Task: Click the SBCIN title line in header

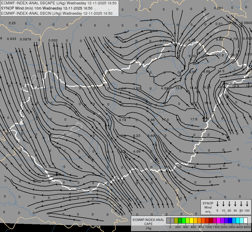Action: [57, 13]
